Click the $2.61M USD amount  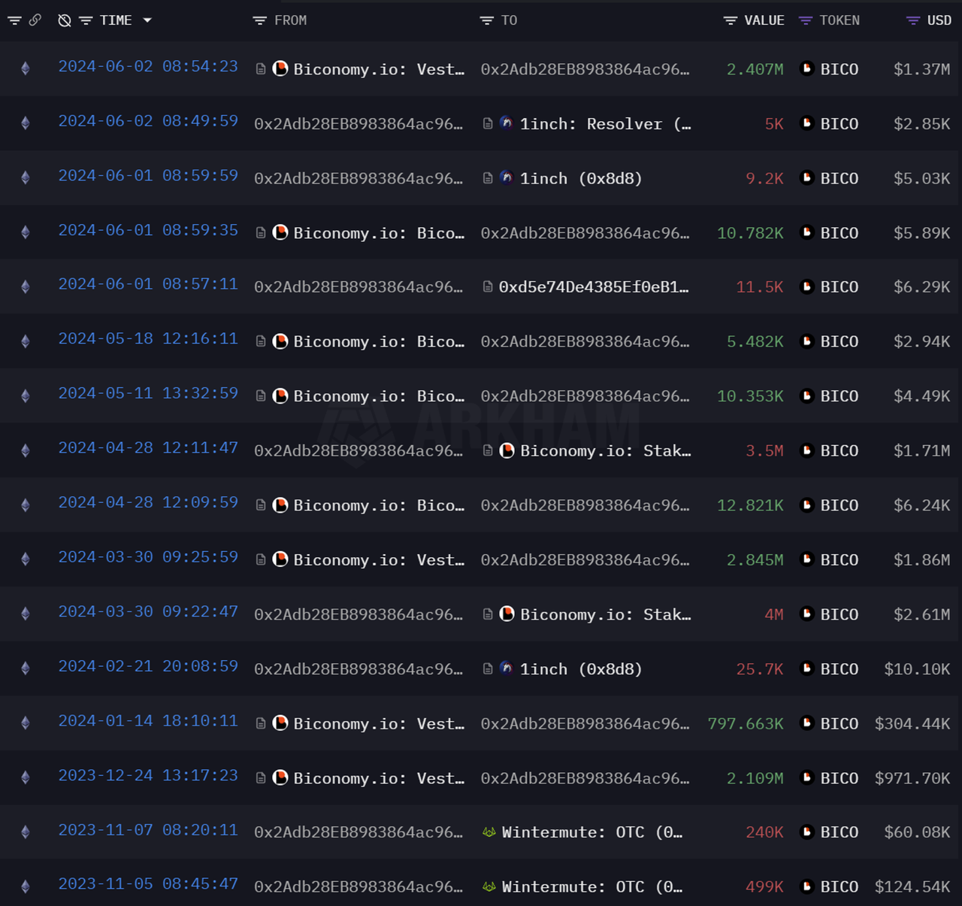coord(922,614)
